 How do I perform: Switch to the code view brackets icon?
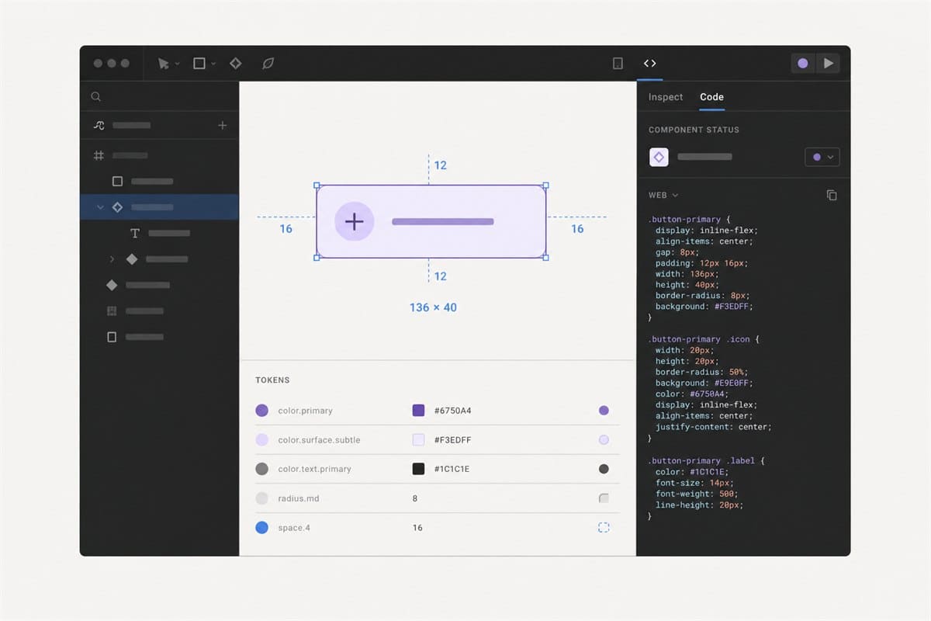point(650,64)
